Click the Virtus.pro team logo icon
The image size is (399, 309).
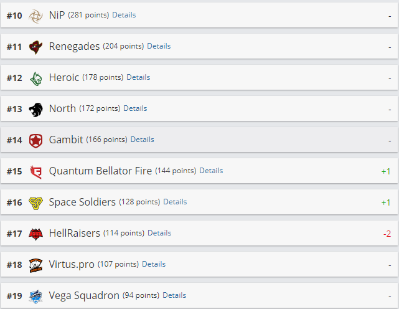tap(36, 264)
